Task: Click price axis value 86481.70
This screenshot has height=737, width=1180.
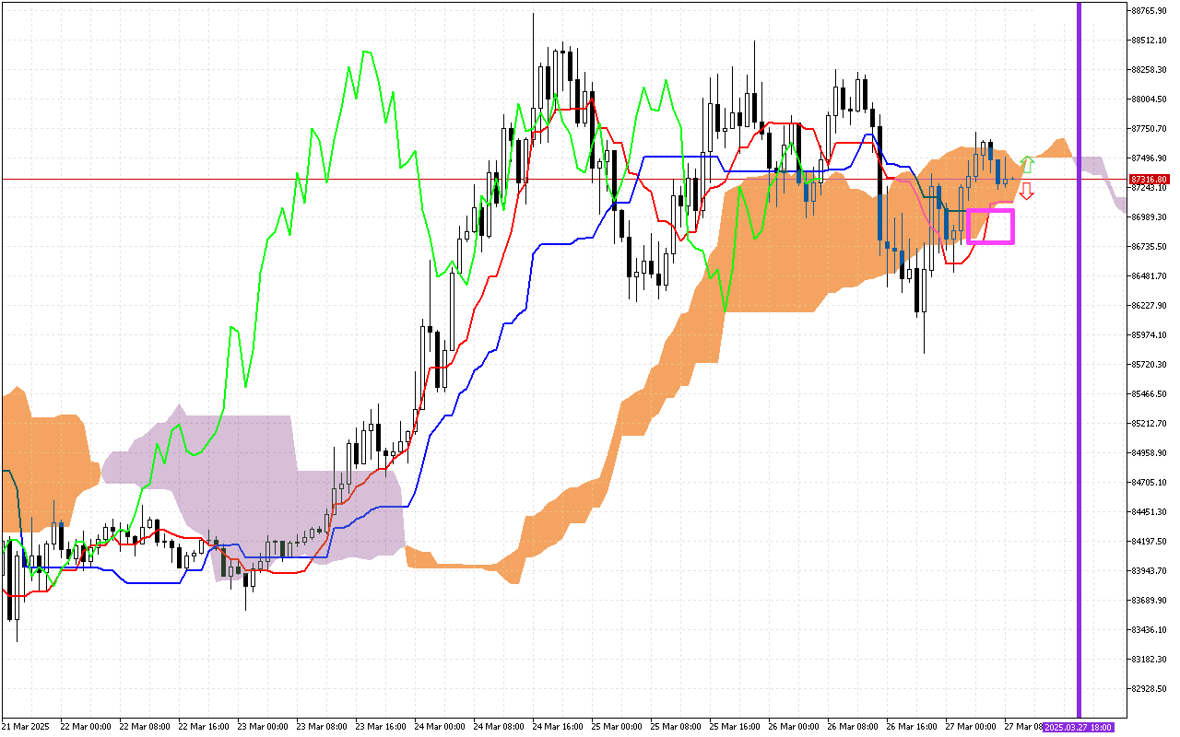Action: (1149, 276)
